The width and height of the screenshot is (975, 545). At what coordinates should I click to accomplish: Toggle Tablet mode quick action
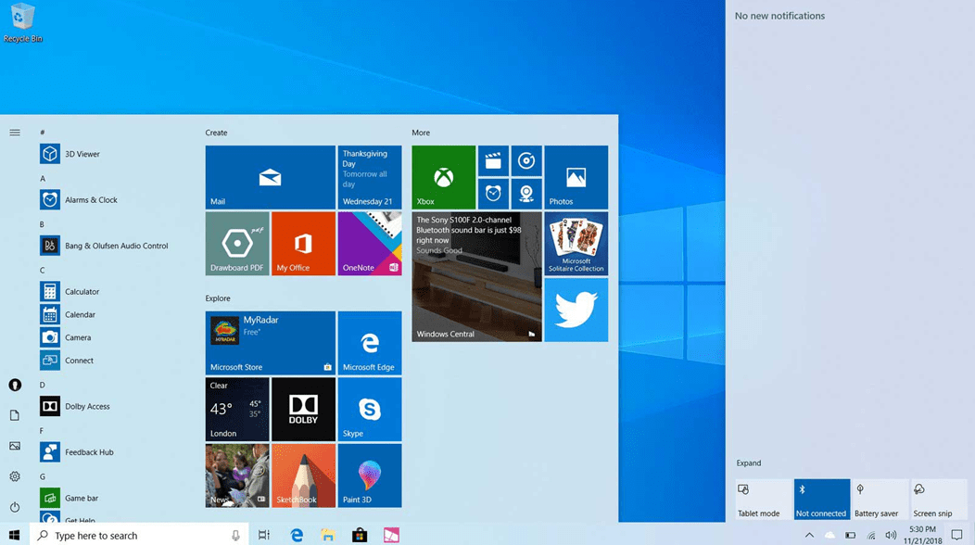[x=763, y=499]
